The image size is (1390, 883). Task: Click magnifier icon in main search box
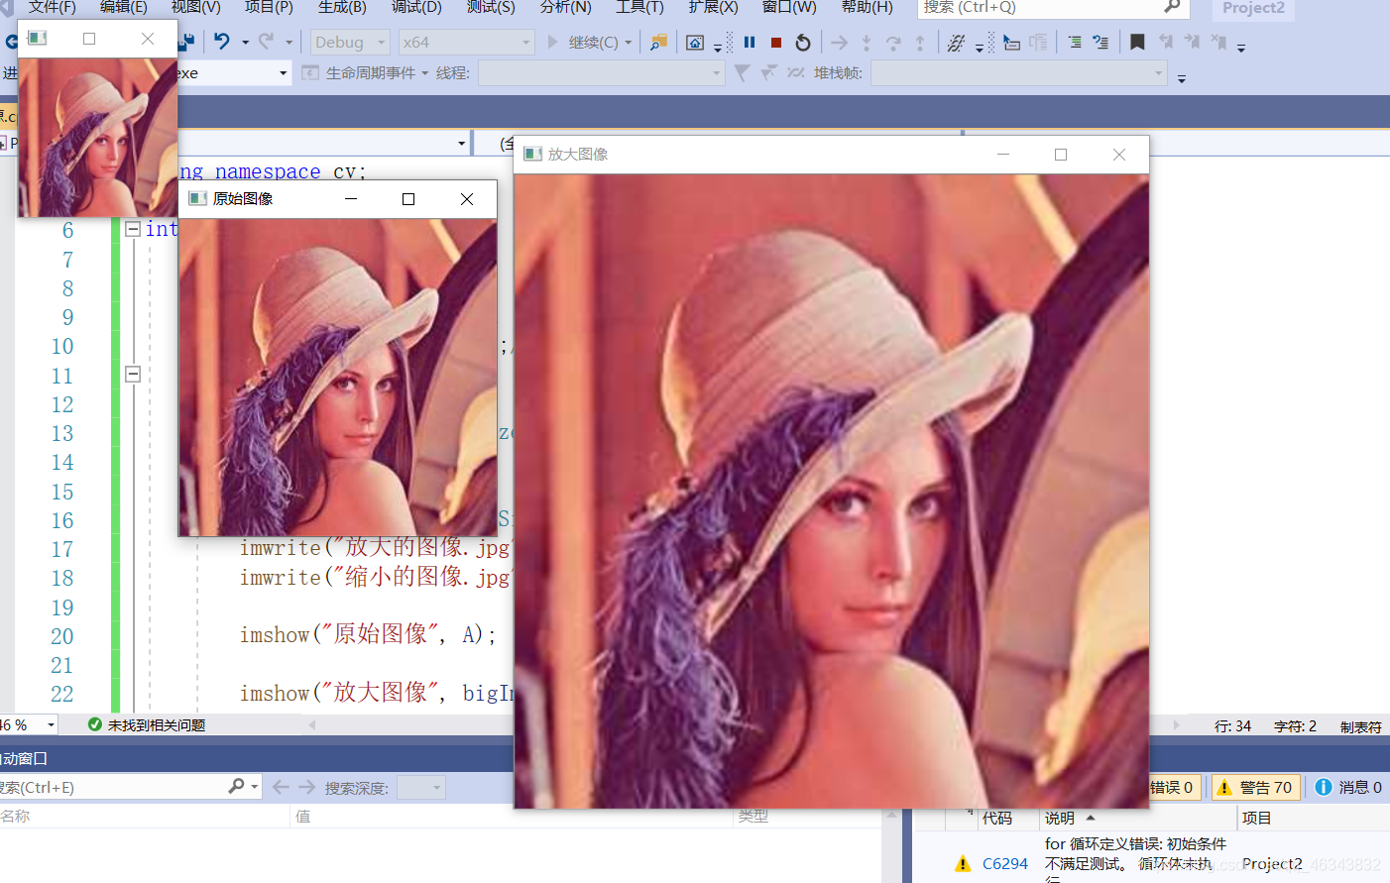pos(1172,7)
